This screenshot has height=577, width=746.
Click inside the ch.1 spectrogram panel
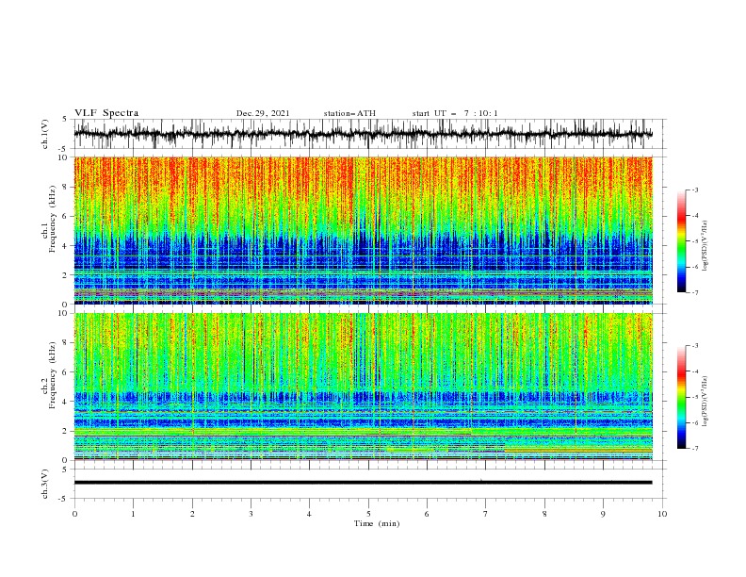tap(363, 230)
